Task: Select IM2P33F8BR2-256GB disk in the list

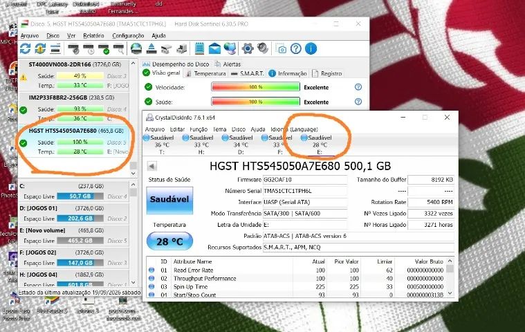Action: [x=73, y=108]
